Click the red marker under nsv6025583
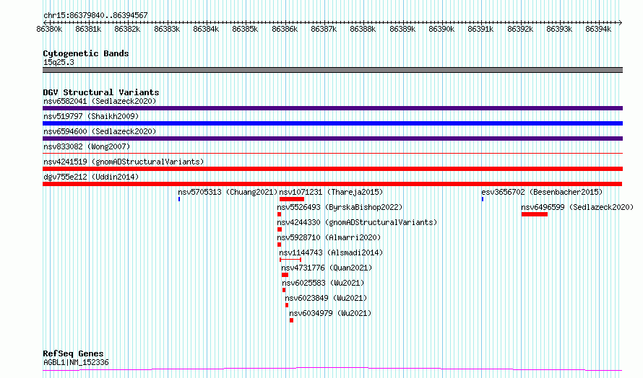Screen dimensions: 643x378 point(284,290)
